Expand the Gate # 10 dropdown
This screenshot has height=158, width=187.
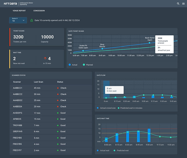18,20
